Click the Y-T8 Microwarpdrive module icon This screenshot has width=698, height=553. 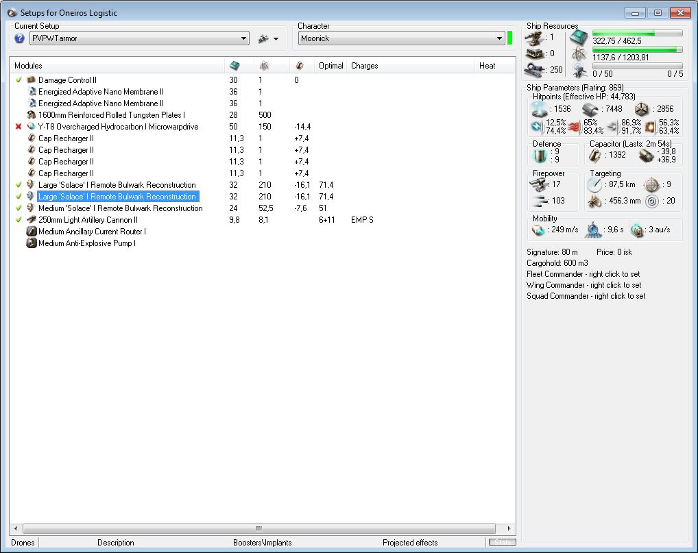tap(31, 126)
